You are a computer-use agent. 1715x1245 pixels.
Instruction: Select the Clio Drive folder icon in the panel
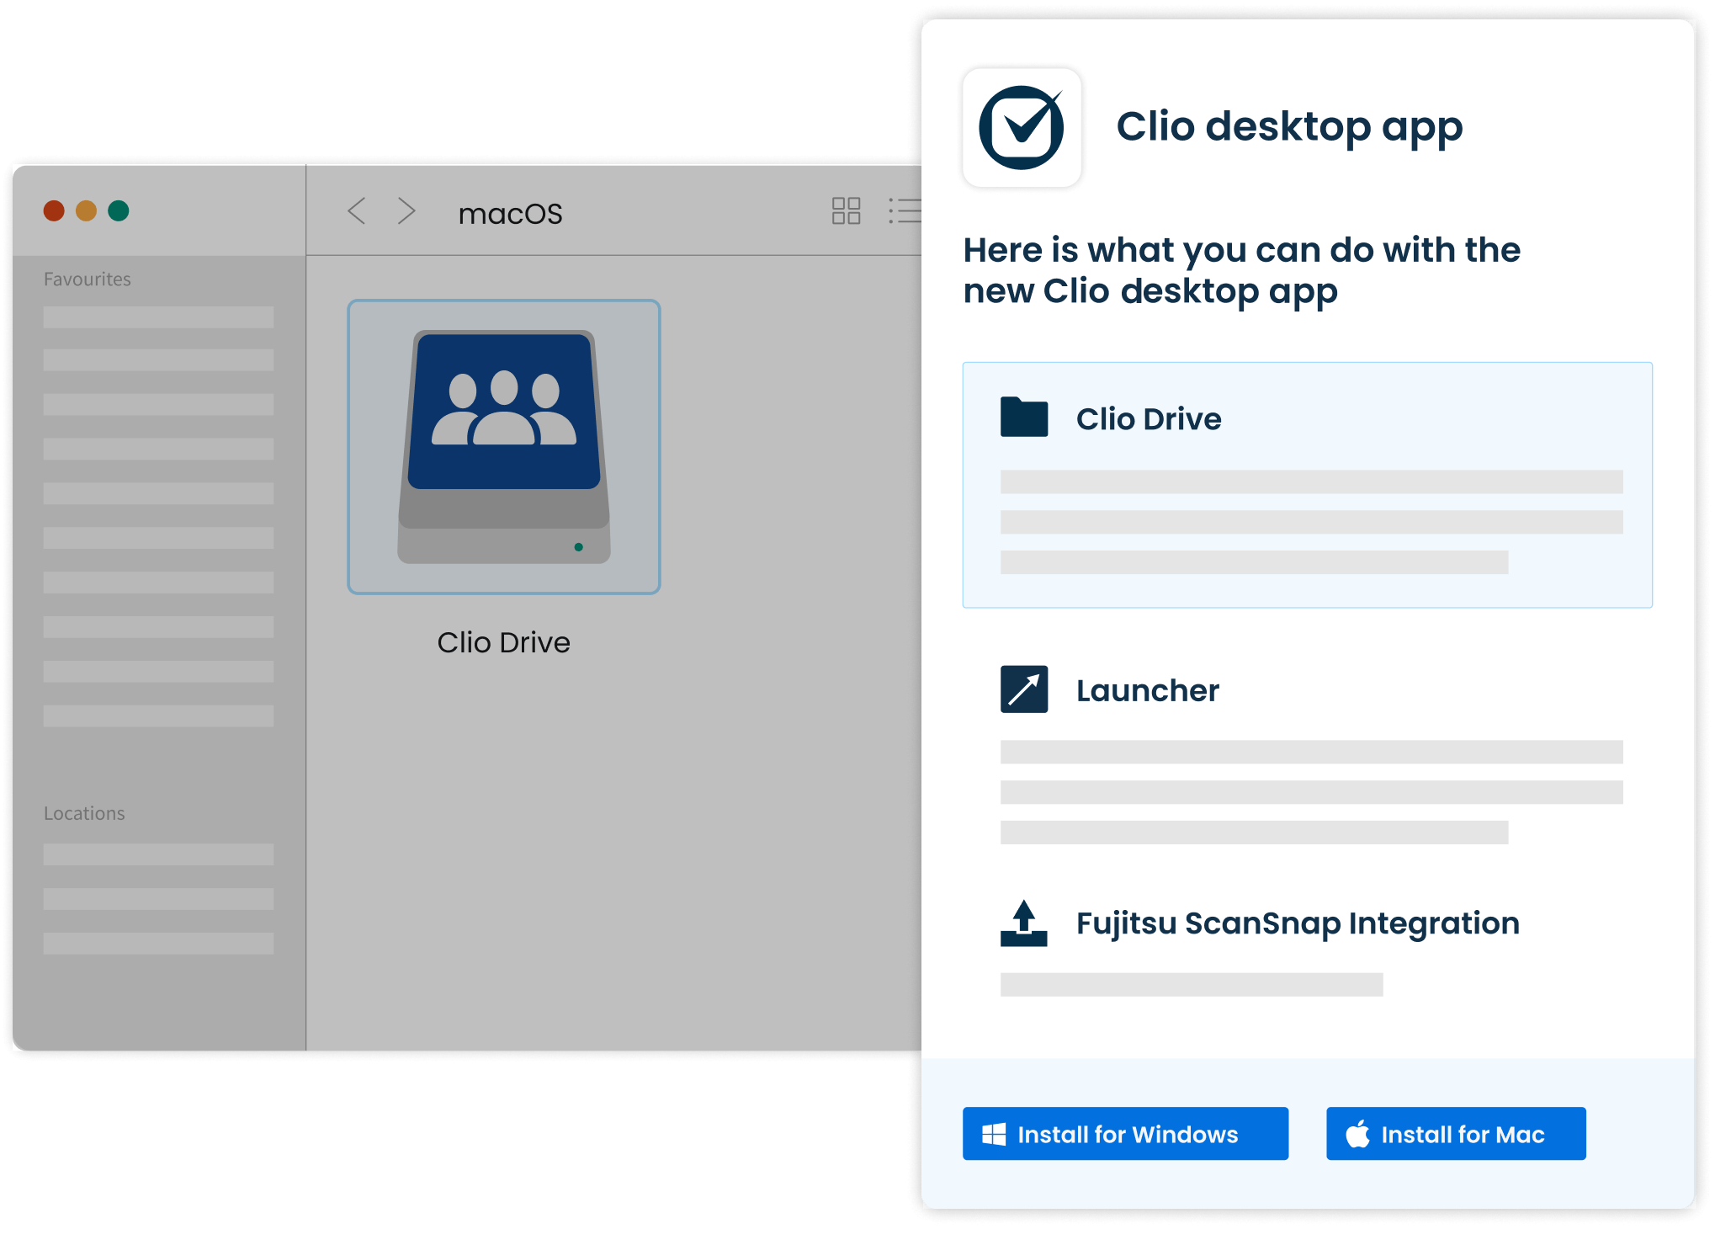point(1024,417)
